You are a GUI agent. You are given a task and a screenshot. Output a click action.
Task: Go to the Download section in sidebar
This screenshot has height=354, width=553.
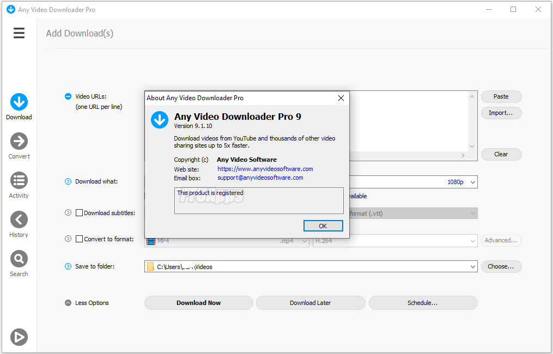point(19,107)
